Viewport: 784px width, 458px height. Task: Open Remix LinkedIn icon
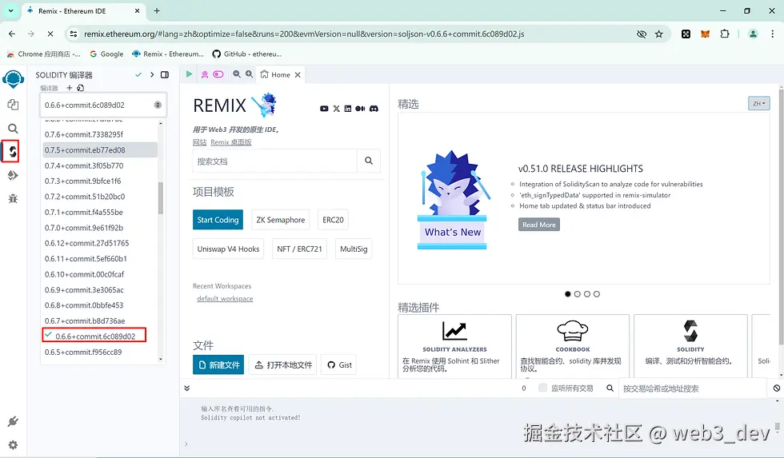point(348,109)
